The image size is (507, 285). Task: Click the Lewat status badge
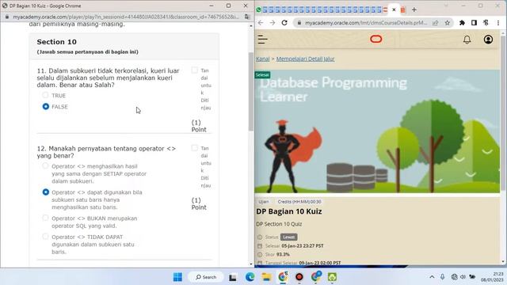pos(288,237)
